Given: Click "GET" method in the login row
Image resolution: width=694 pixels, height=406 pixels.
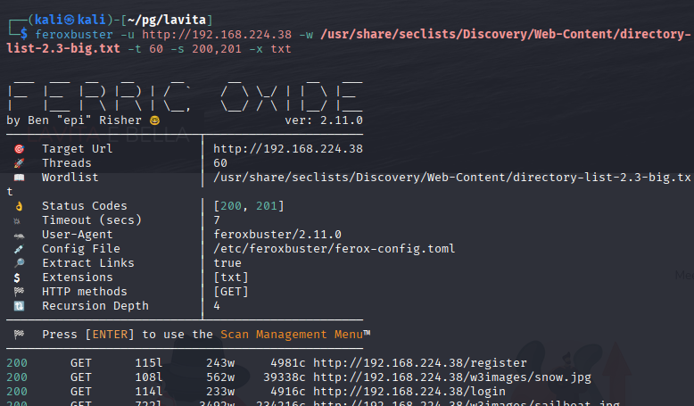Looking at the screenshot, I should click(81, 392).
